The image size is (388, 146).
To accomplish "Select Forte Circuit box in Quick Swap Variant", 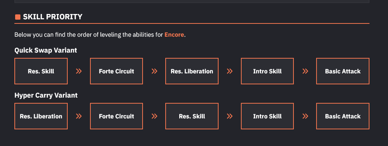I will pyautogui.click(x=116, y=71).
